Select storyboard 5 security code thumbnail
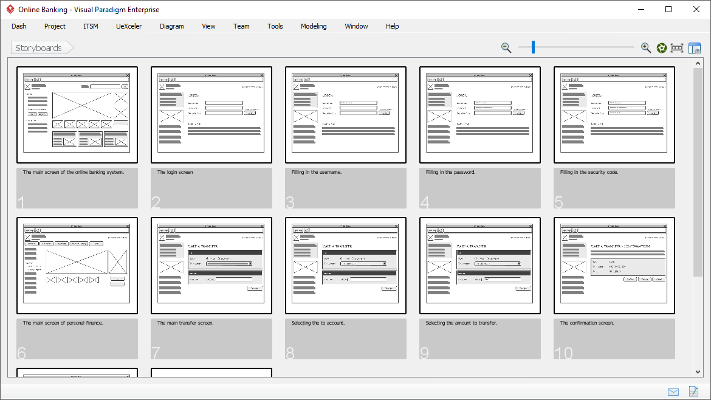 pyautogui.click(x=614, y=115)
